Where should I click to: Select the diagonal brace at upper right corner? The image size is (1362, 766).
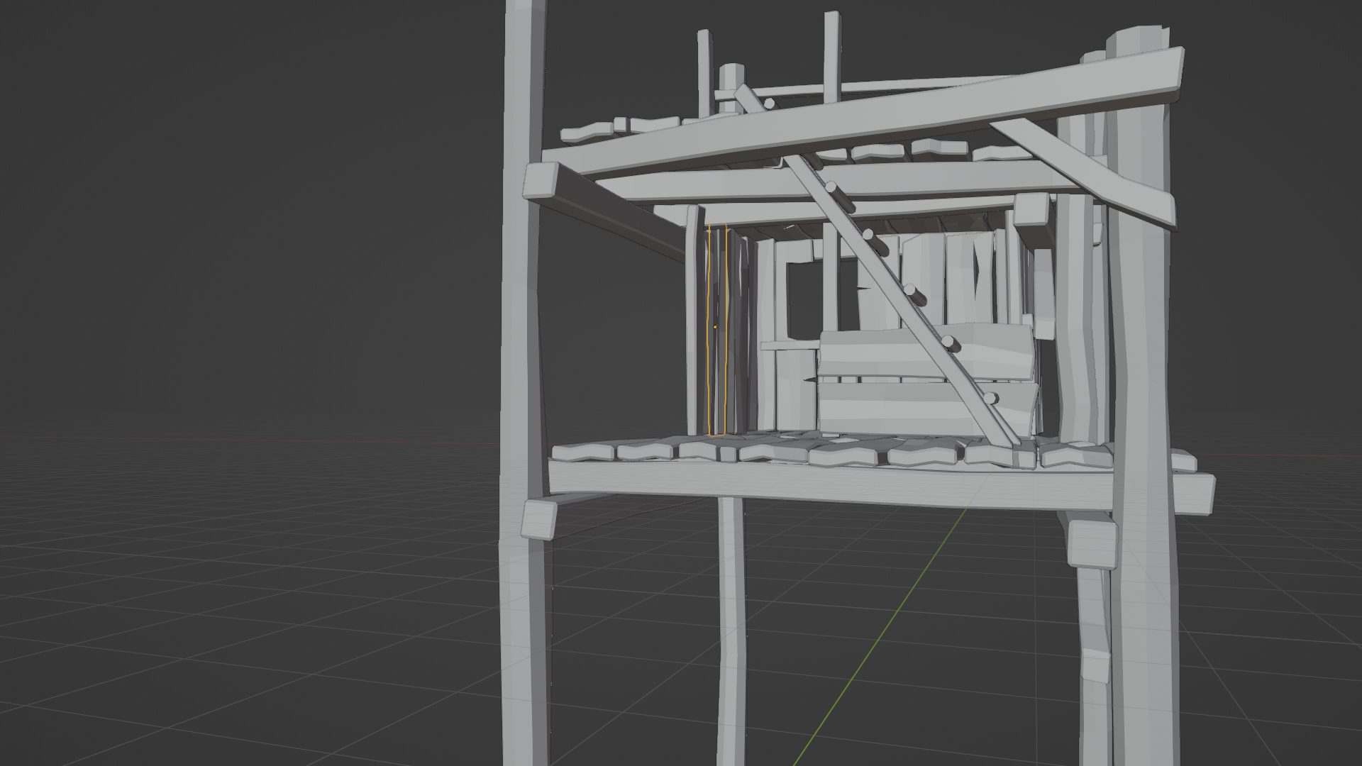click(1078, 167)
